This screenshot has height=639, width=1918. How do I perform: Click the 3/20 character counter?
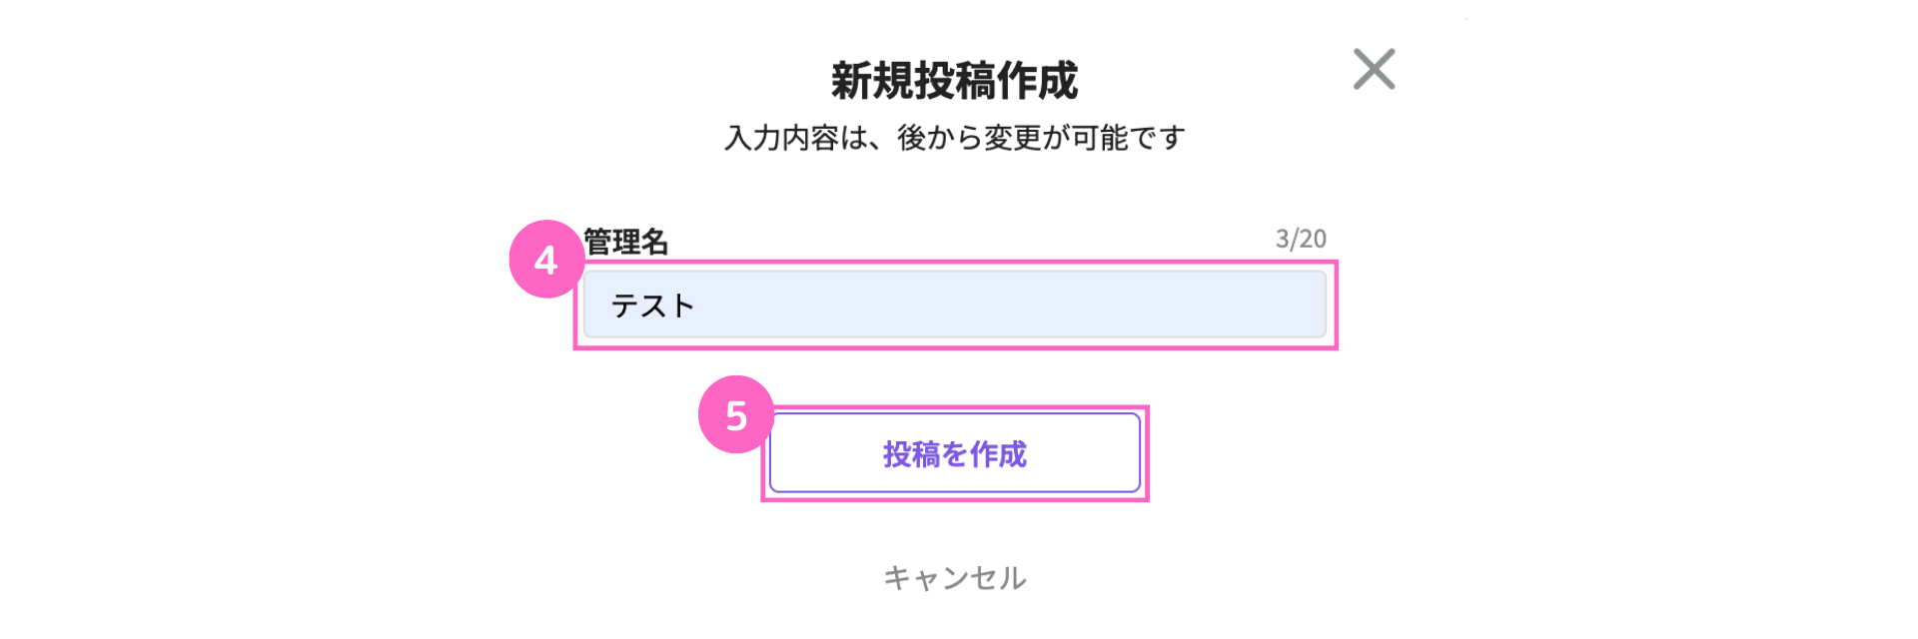(x=1301, y=240)
